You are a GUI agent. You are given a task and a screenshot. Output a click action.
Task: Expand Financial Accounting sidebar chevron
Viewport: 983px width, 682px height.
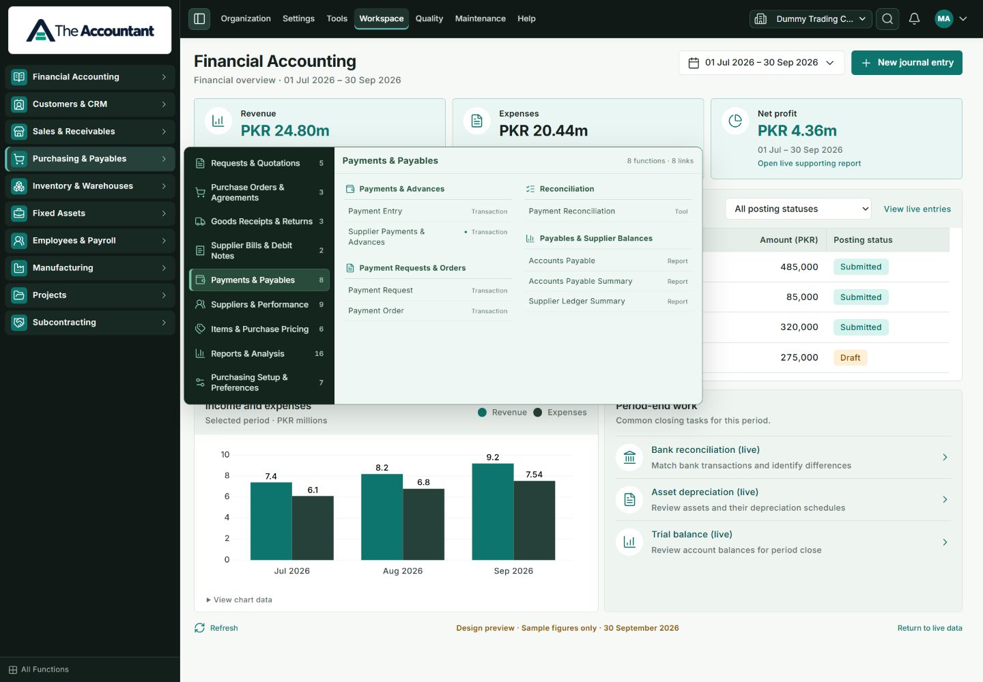click(164, 77)
